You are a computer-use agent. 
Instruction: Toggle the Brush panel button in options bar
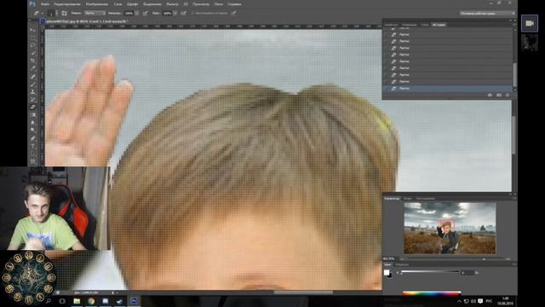[x=65, y=14]
